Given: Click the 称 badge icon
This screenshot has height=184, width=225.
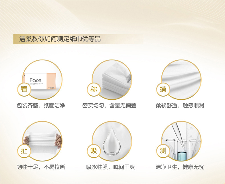Looking at the screenshot, I should pyautogui.click(x=94, y=89).
